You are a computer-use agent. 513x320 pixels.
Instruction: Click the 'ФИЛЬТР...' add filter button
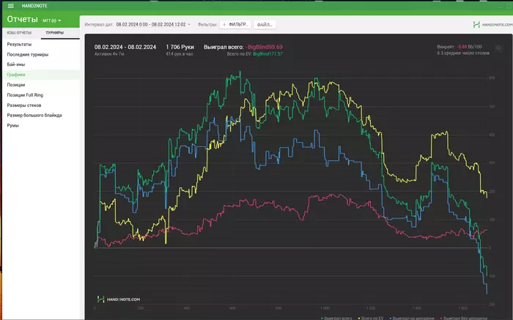coord(235,24)
